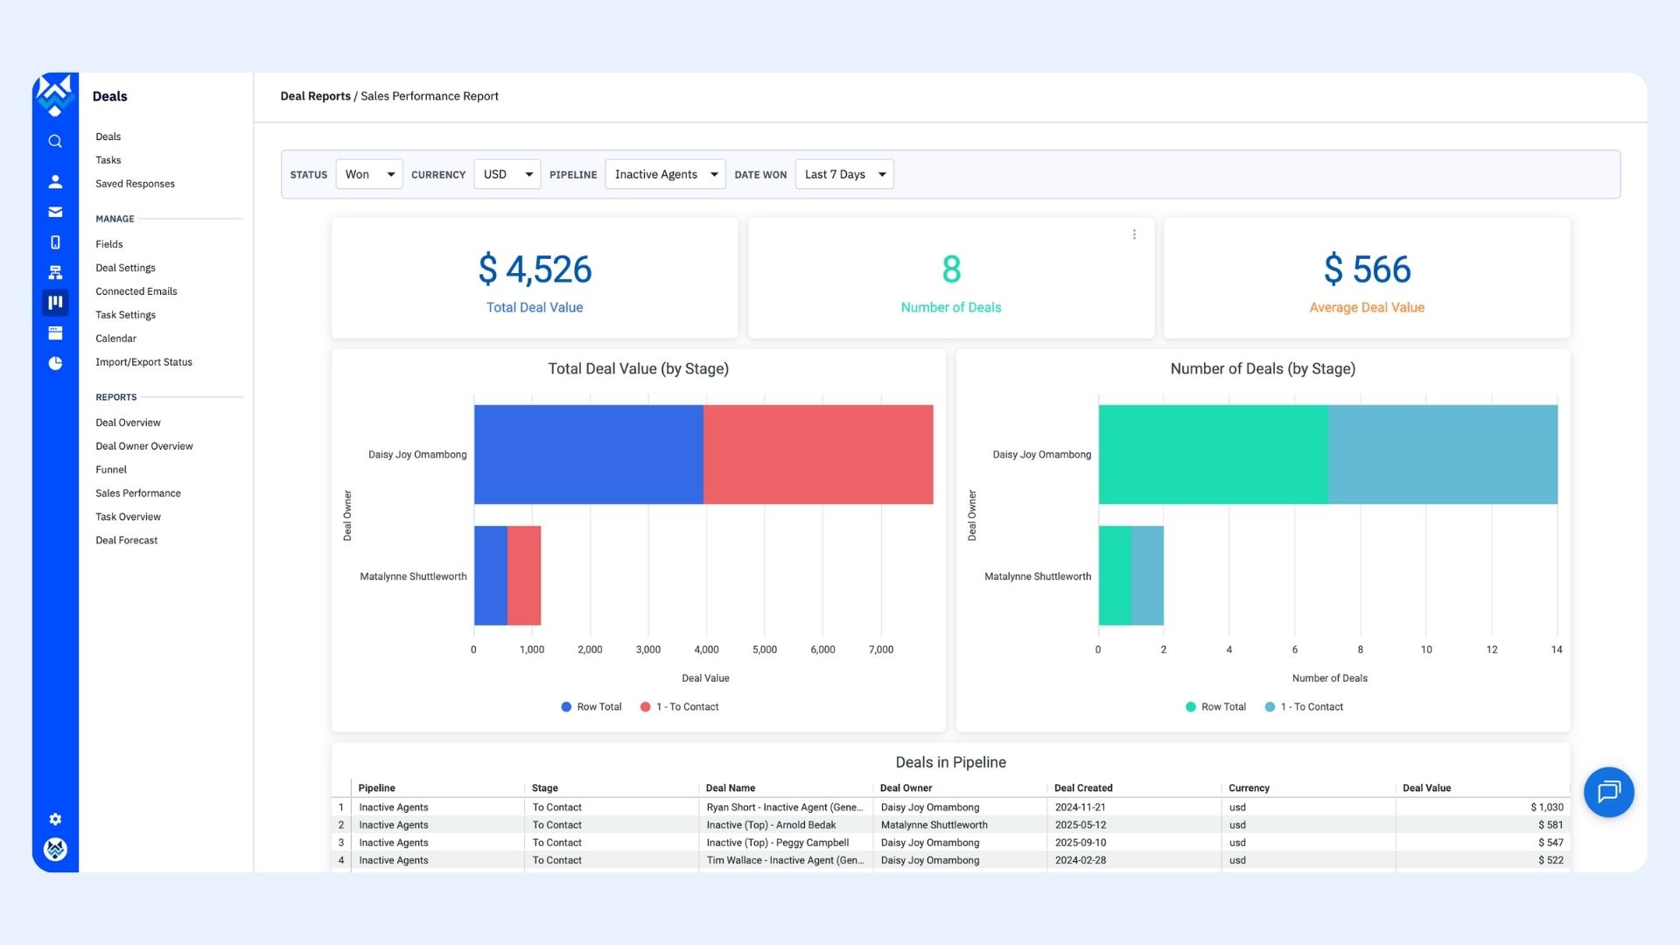Screen dimensions: 1680x945
Task: Open the Date Won dropdown Last 7 Days
Action: click(x=843, y=174)
